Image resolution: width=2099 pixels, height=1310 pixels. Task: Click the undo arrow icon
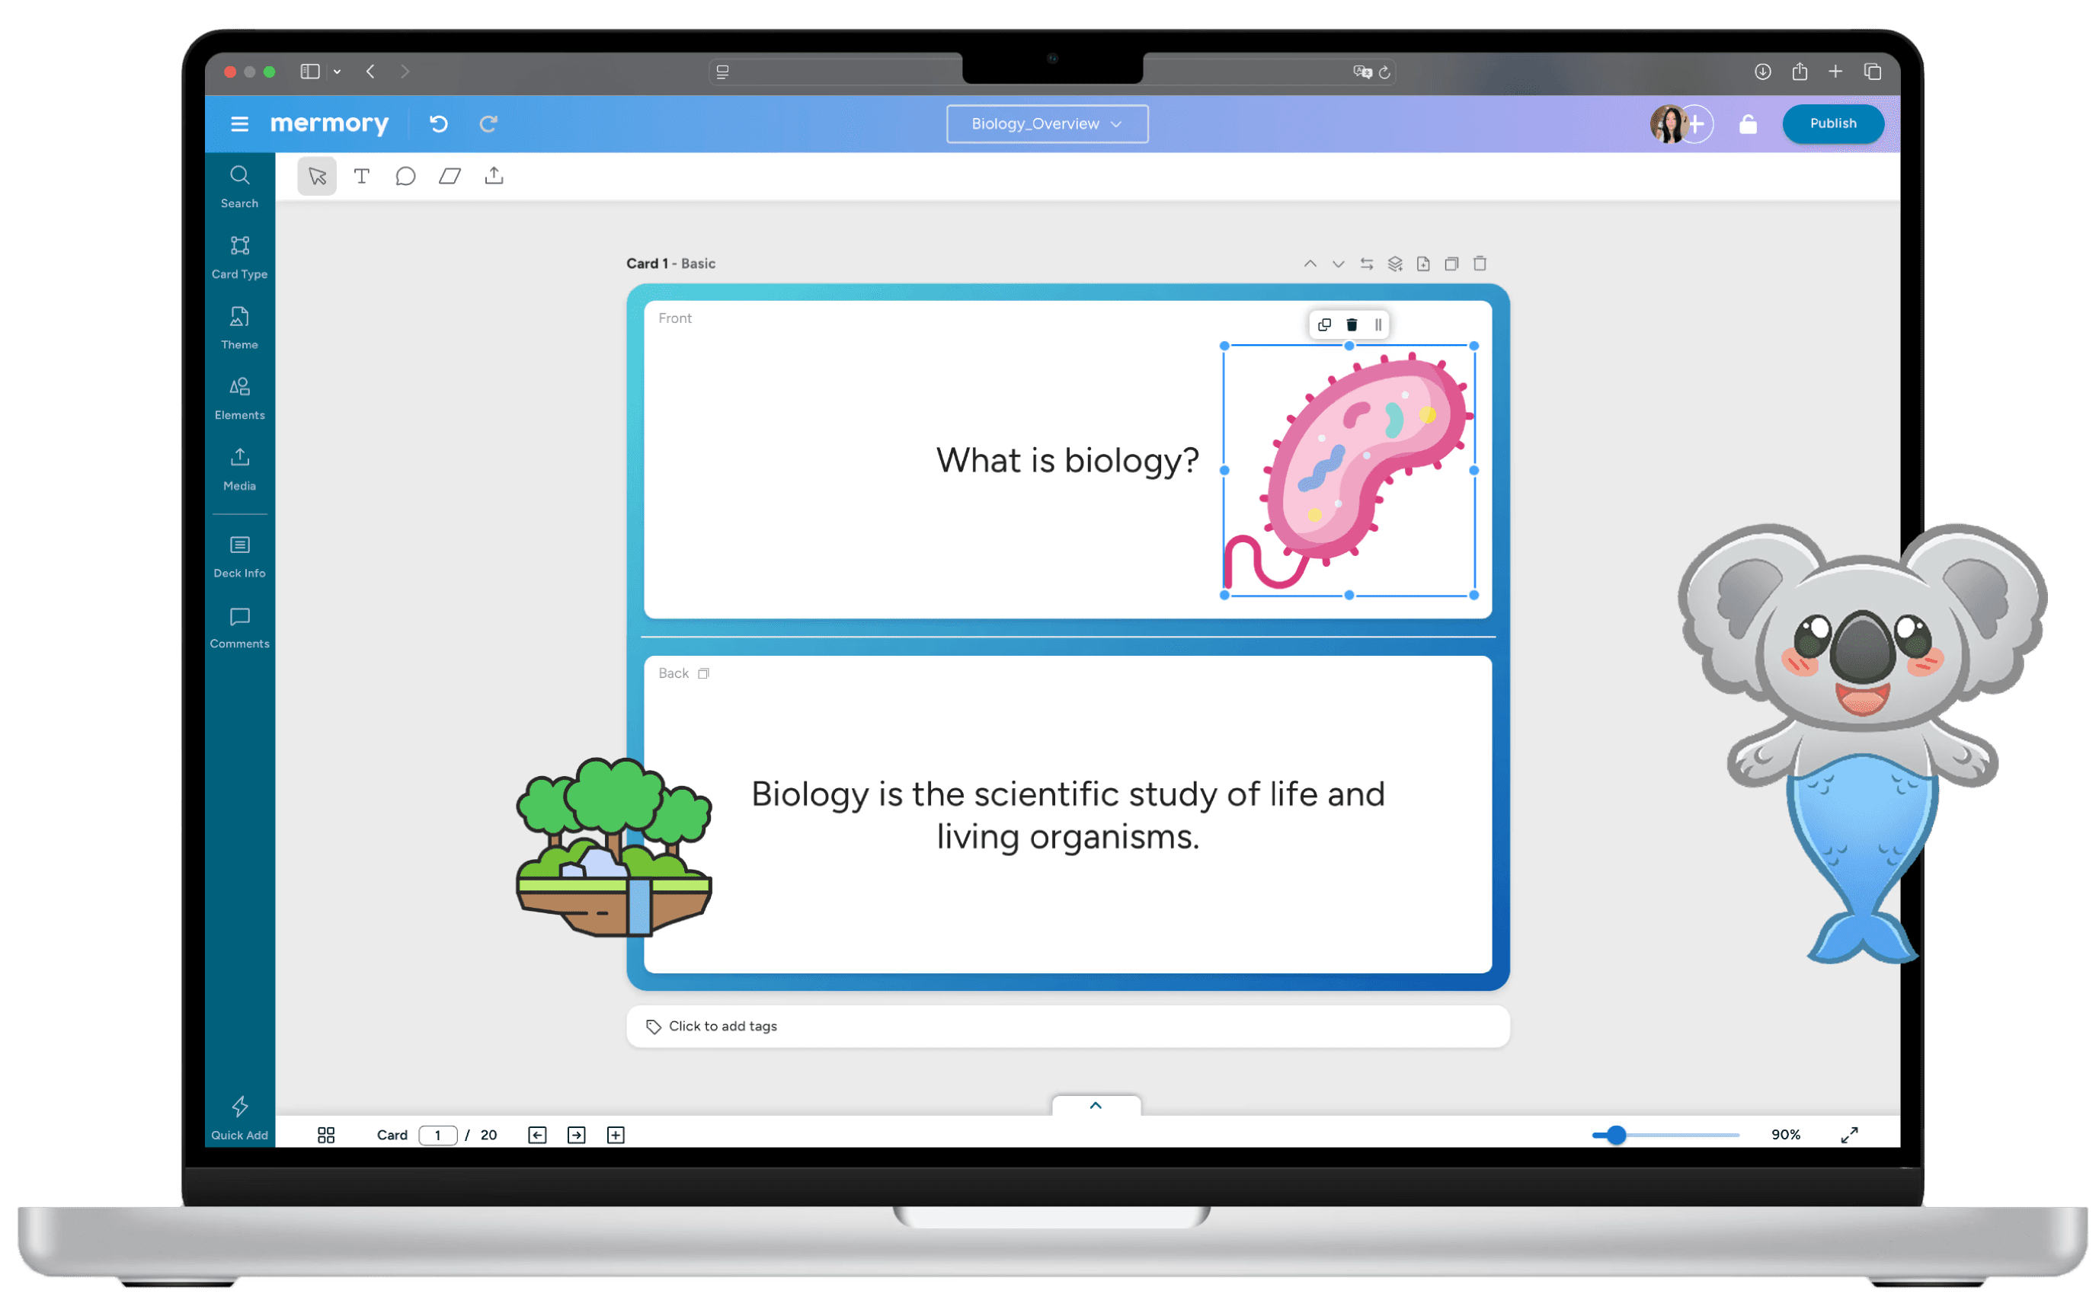coord(439,124)
